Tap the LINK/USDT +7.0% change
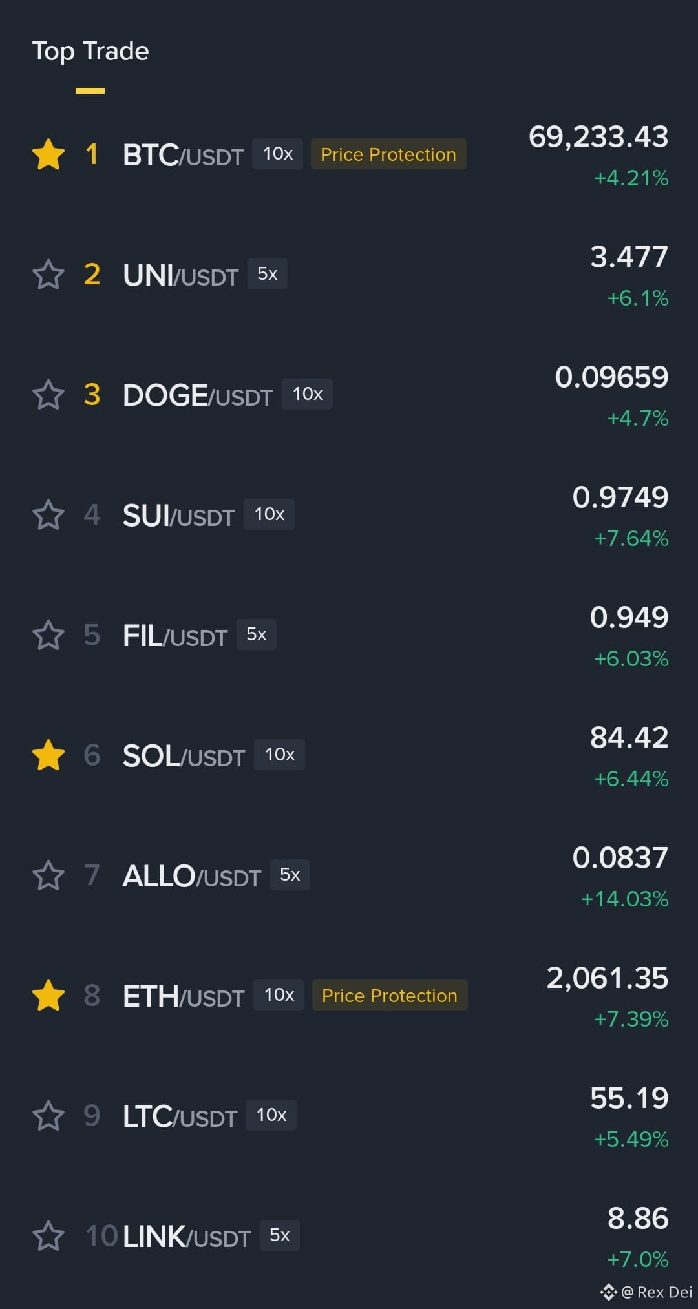The image size is (698, 1309). [638, 1259]
